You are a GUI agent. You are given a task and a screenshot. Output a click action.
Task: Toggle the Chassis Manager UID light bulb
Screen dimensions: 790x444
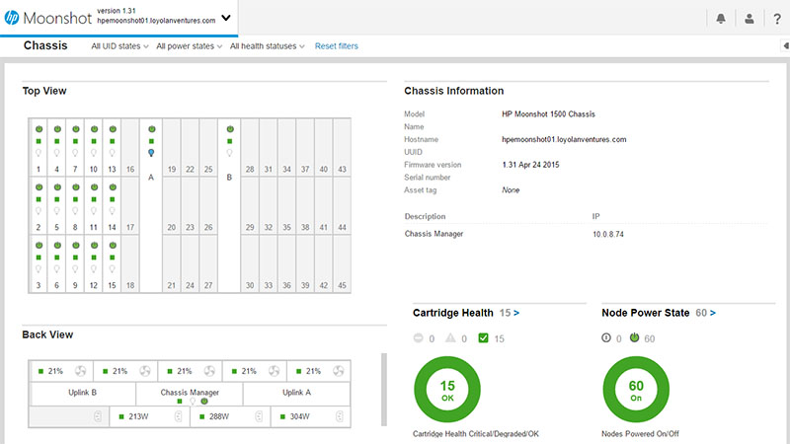(192, 402)
